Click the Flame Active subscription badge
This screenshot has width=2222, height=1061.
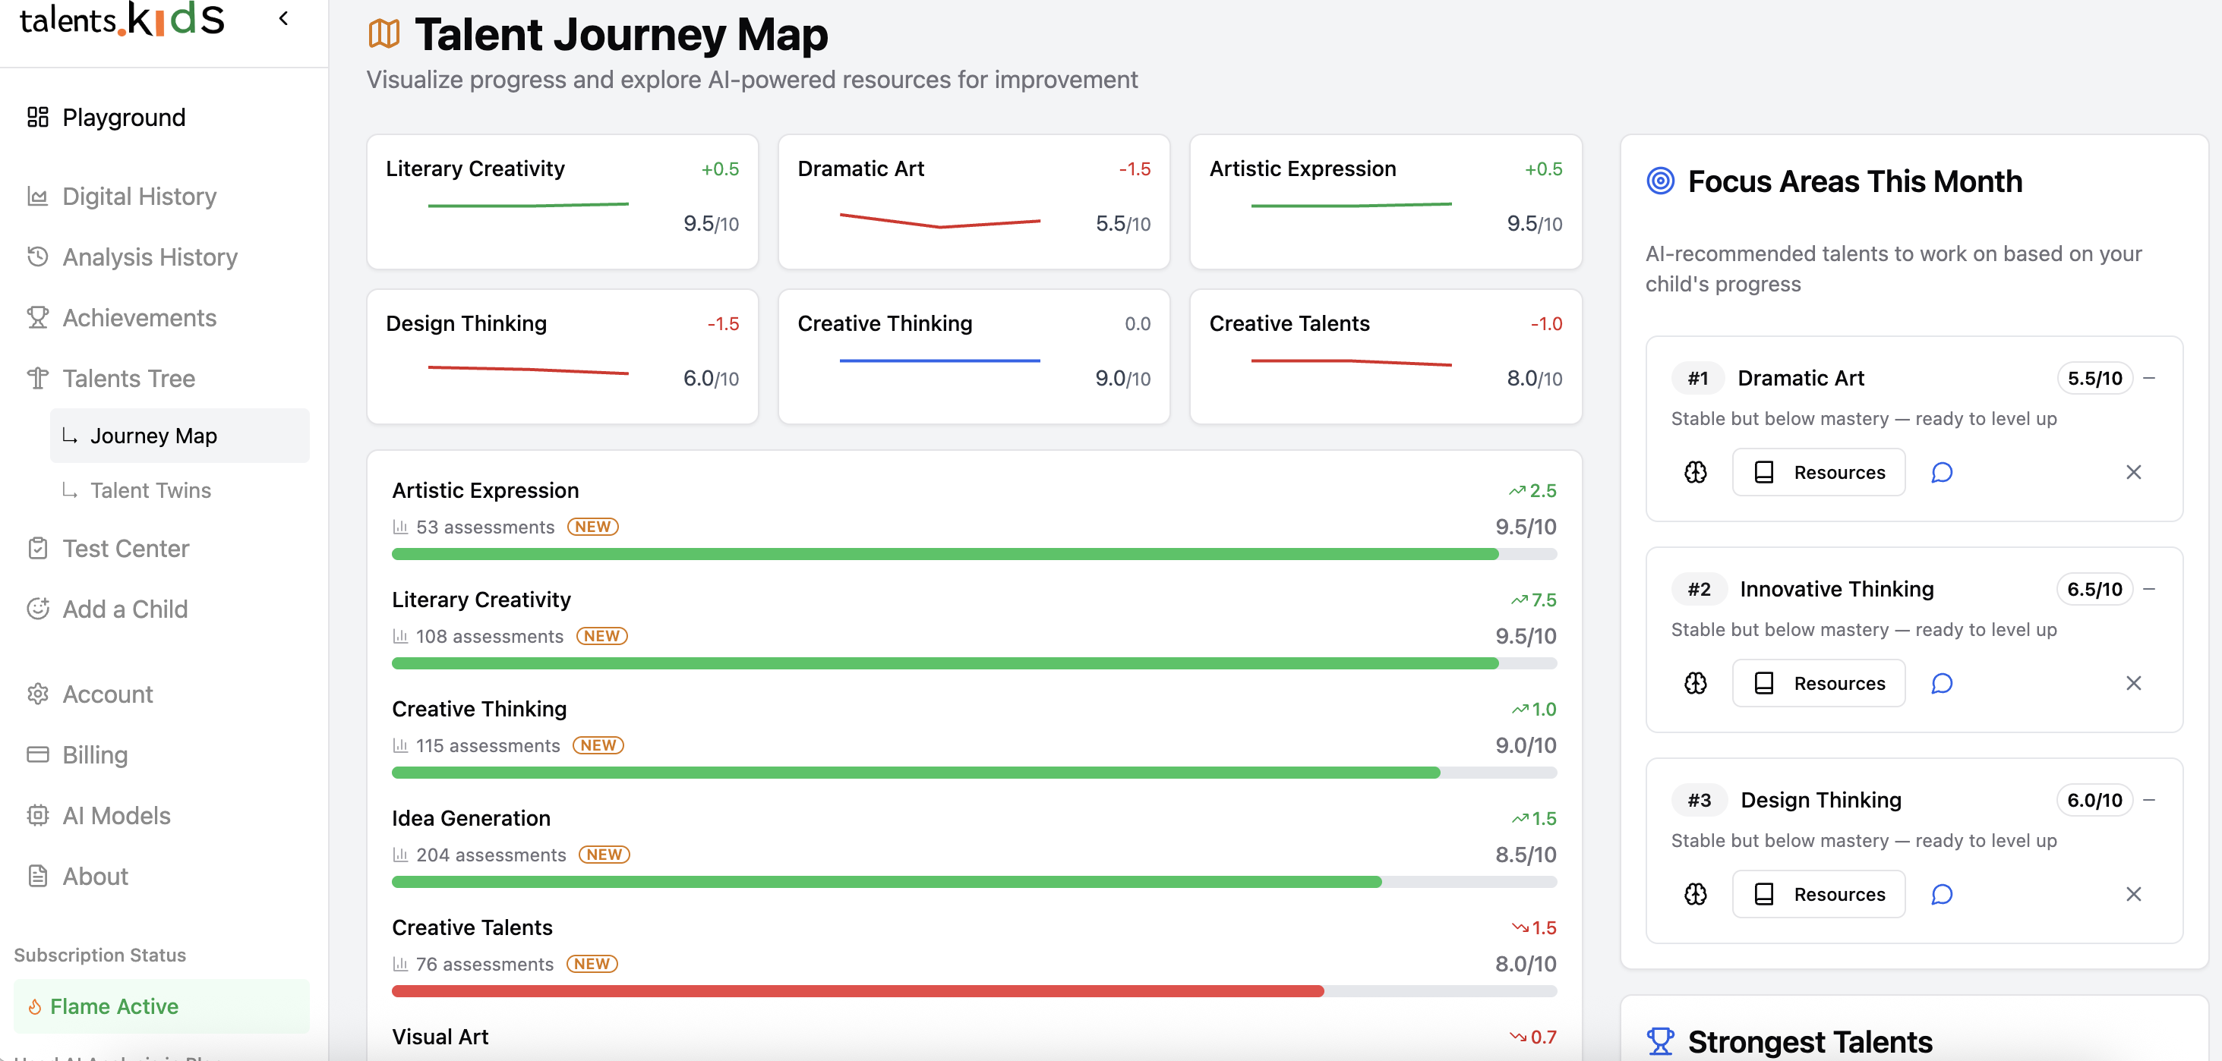coord(163,1006)
